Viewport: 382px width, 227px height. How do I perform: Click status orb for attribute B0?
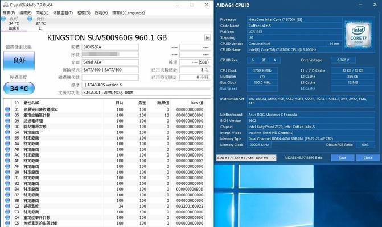click(x=7, y=172)
